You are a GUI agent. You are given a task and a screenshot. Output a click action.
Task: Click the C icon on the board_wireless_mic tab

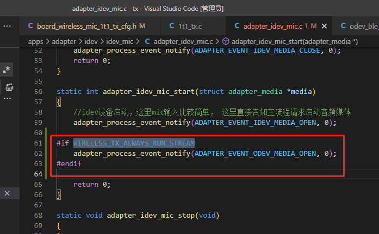point(30,26)
